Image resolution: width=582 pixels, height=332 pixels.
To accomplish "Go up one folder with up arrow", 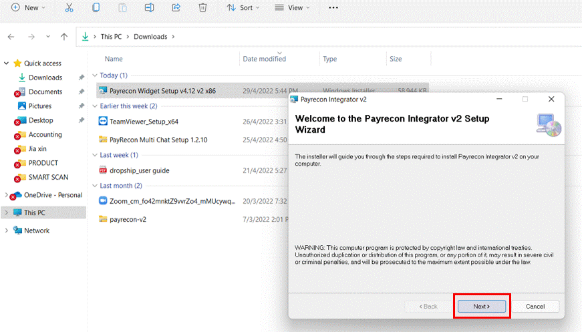I will pyautogui.click(x=64, y=37).
